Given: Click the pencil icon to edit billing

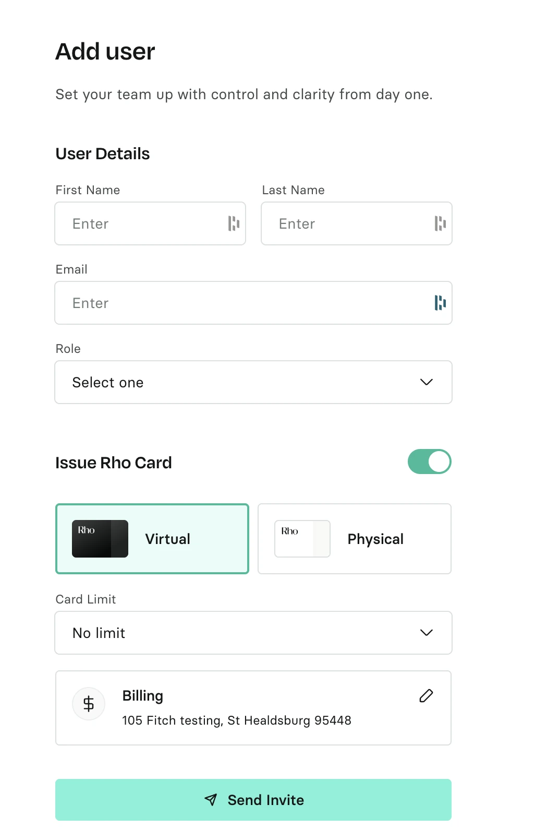Looking at the screenshot, I should point(426,696).
